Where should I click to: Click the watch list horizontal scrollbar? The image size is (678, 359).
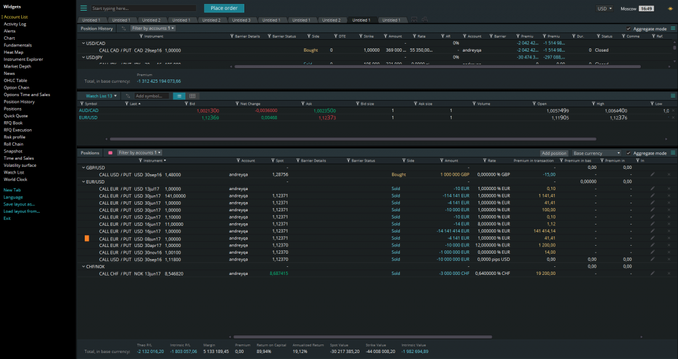[x=353, y=139]
